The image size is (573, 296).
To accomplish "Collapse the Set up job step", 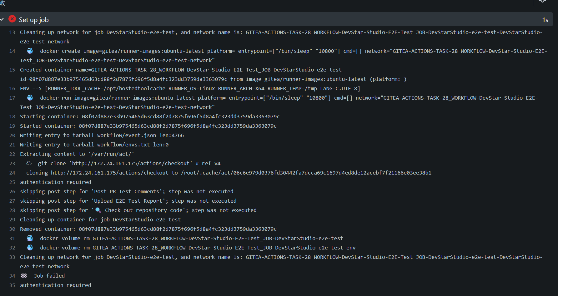I will tap(2, 19).
